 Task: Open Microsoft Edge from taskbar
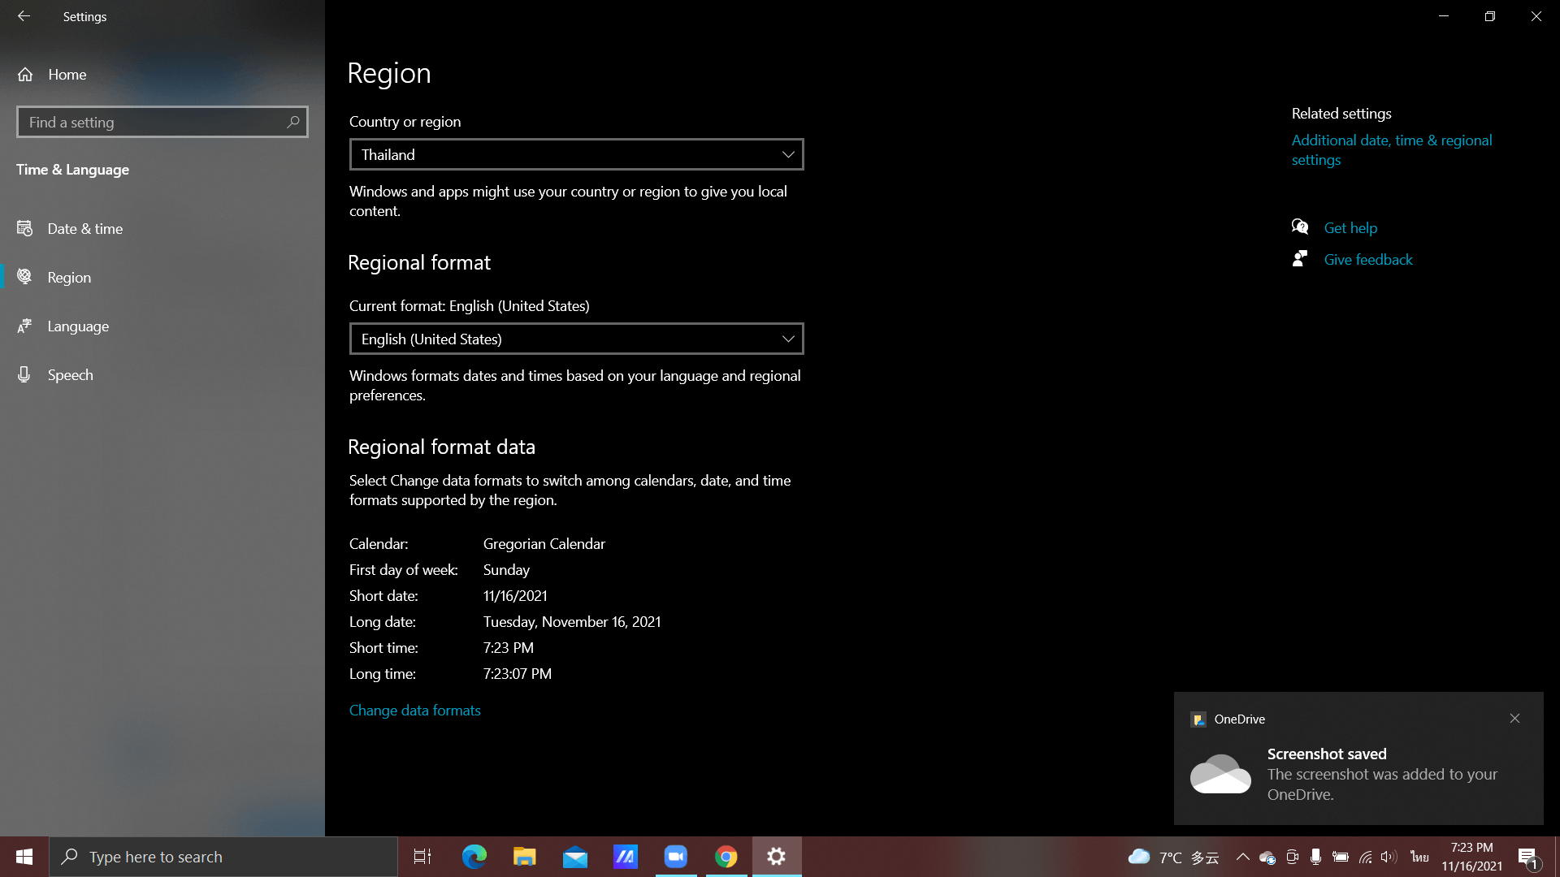point(474,857)
